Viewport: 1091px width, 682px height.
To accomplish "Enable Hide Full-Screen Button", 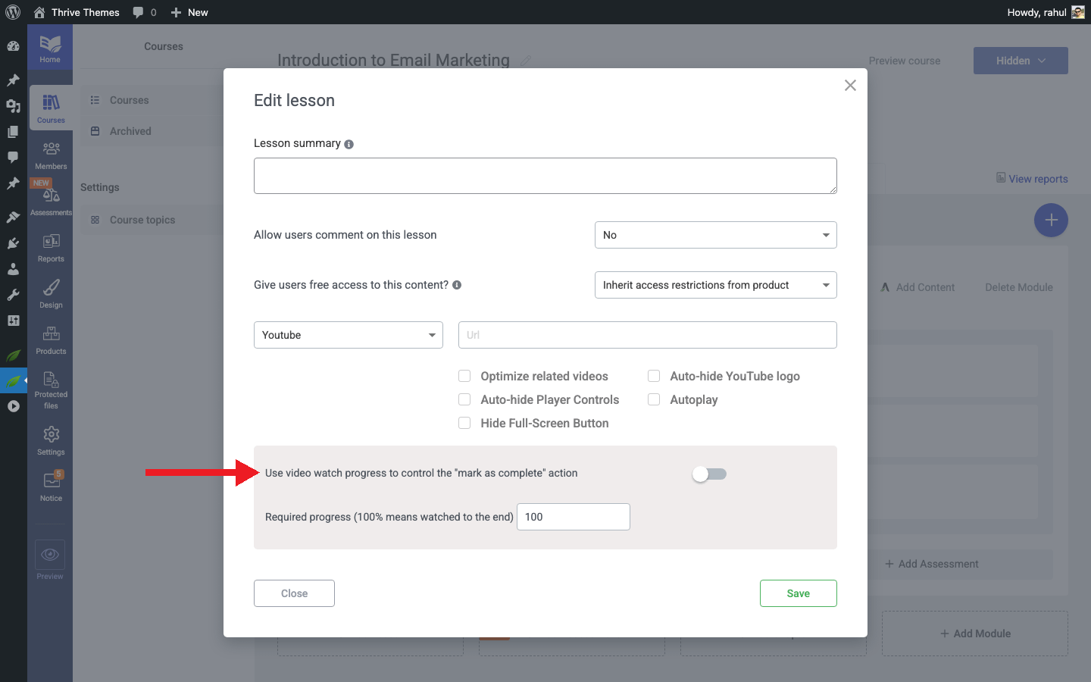I will pyautogui.click(x=464, y=423).
